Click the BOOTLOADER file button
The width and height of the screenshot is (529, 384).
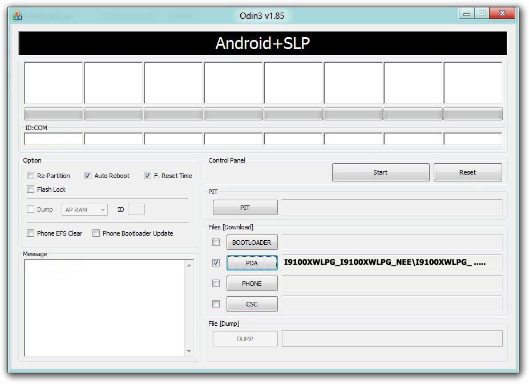(x=252, y=242)
